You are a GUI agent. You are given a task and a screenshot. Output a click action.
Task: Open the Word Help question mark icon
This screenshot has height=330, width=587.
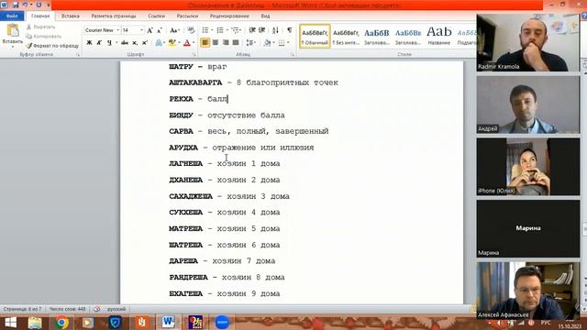[584, 16]
